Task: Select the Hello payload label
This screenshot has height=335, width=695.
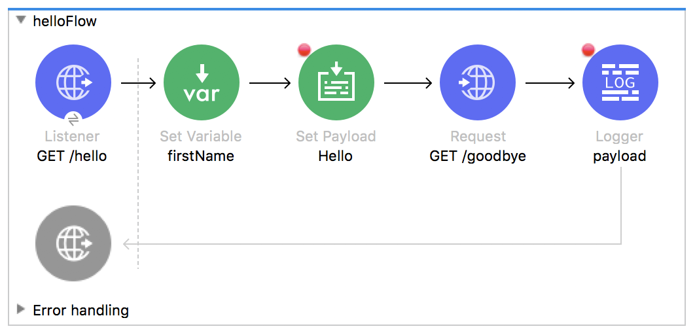Action: (336, 156)
